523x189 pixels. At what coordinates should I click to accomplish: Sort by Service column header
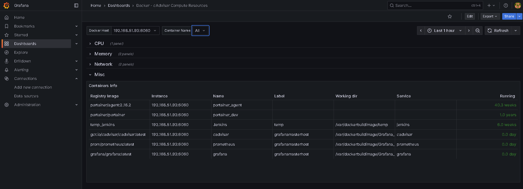(404, 96)
